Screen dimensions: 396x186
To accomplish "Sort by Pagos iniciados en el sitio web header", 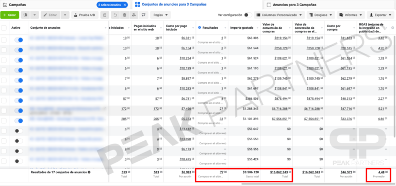I will tap(145, 28).
